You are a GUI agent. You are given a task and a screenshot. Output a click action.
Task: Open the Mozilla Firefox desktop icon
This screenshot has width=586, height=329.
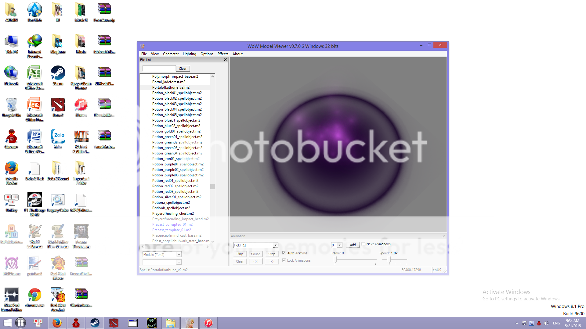point(11,173)
